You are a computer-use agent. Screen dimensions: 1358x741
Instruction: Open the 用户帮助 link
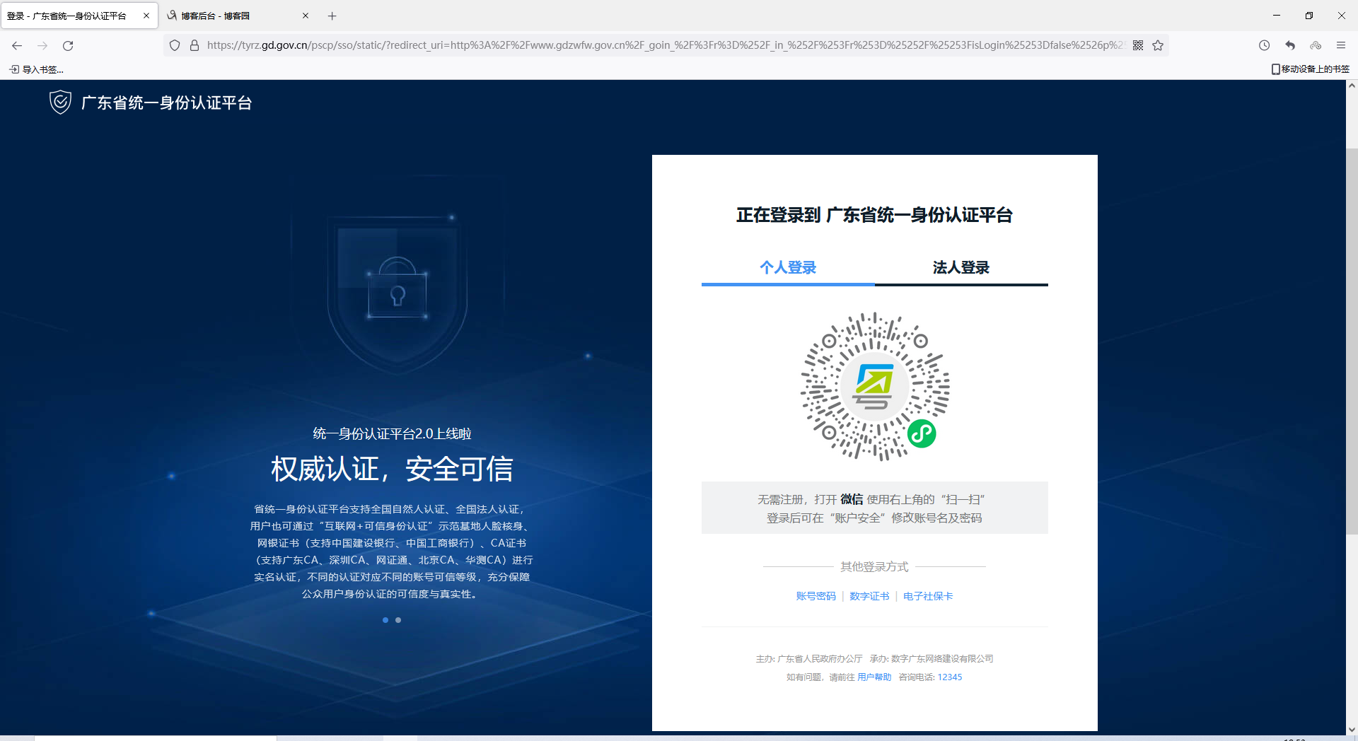[x=874, y=677]
